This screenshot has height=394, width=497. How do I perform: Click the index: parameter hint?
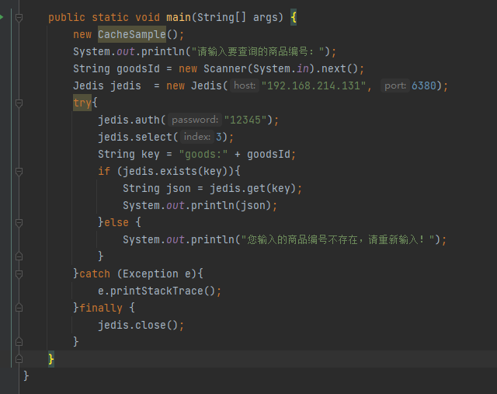tap(197, 137)
